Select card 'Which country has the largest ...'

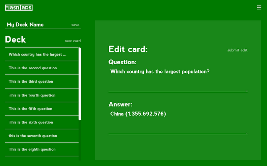[42, 54]
